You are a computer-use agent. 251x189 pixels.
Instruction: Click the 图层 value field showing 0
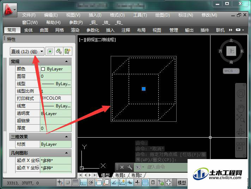tap(56, 76)
